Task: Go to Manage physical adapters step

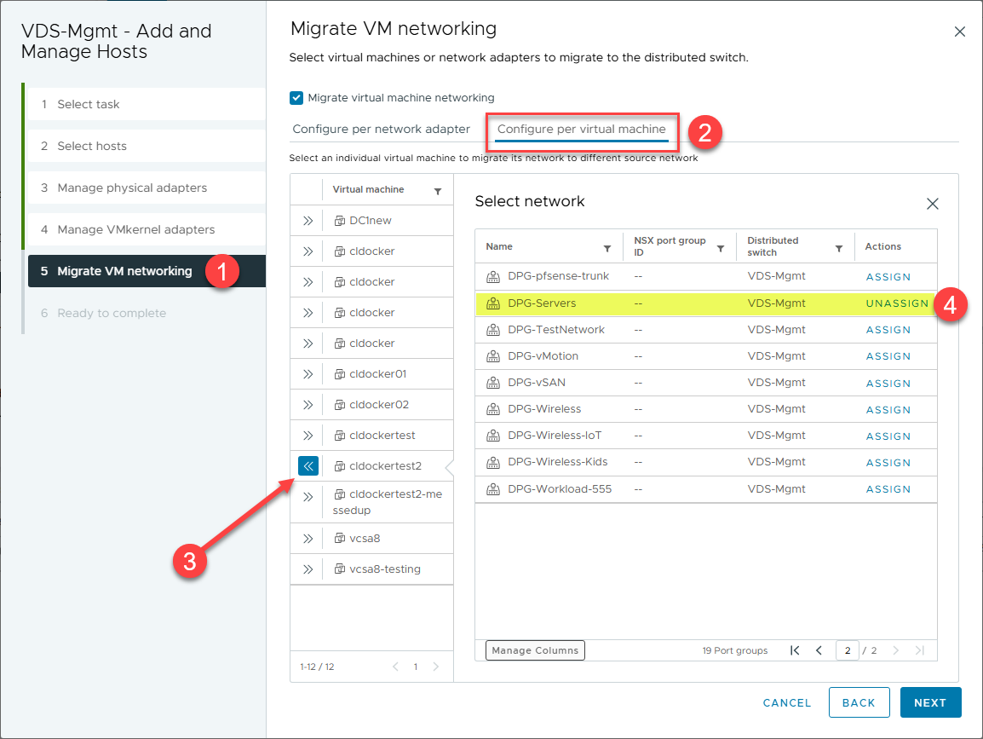Action: pyautogui.click(x=132, y=188)
